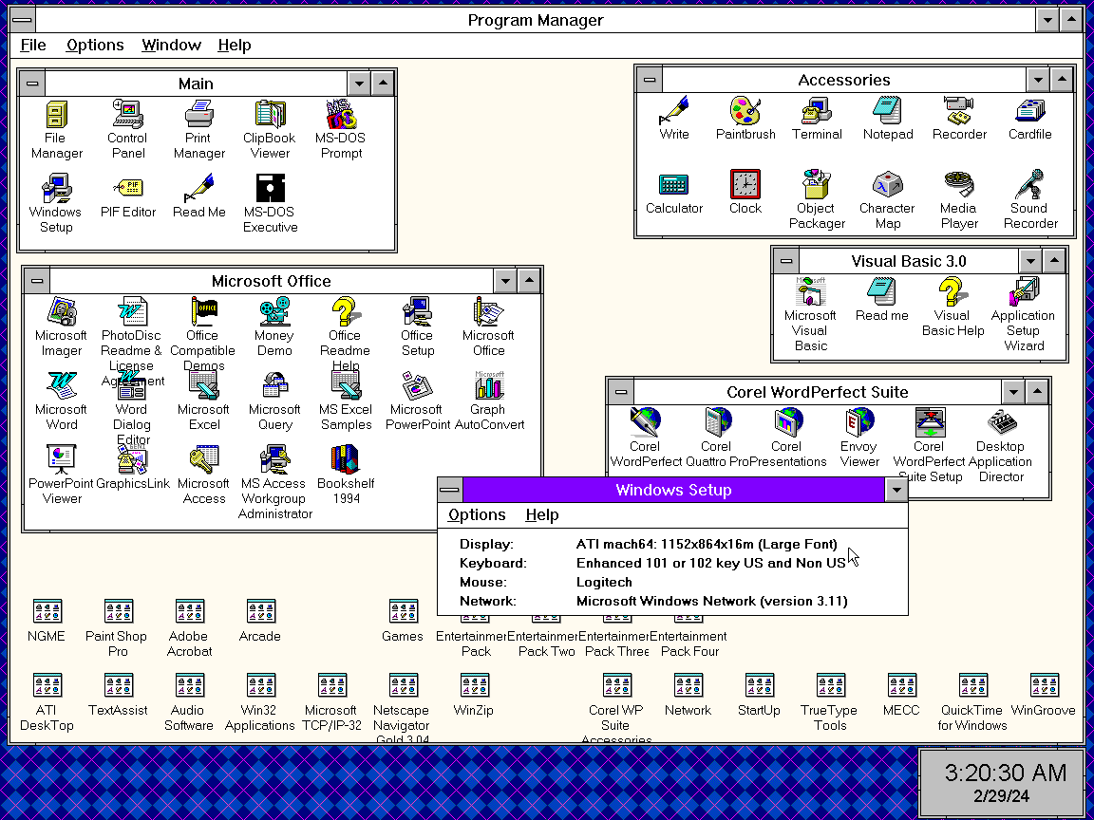The height and width of the screenshot is (820, 1094).
Task: Open the Windows Setup control-menu box
Action: (450, 490)
